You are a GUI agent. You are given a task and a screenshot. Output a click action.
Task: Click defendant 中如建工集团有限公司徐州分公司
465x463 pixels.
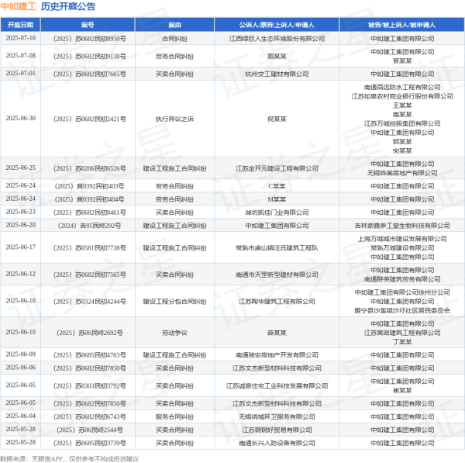point(402,292)
